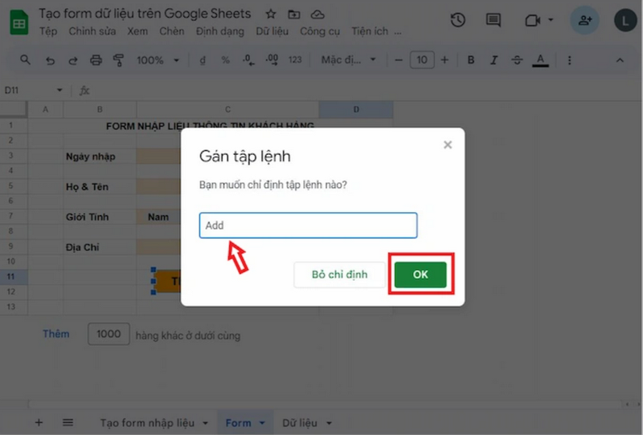Expand the Tạo form nhập liệu tab dropdown

(x=206, y=423)
